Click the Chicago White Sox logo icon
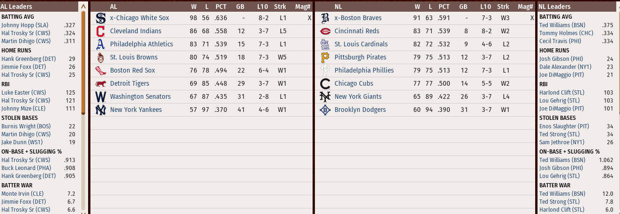The height and width of the screenshot is (214, 620). tap(100, 18)
